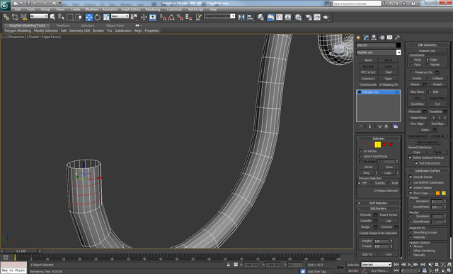Screen dimensions: 453x274
Task: Click the render teapot icon
Action: click(x=326, y=17)
